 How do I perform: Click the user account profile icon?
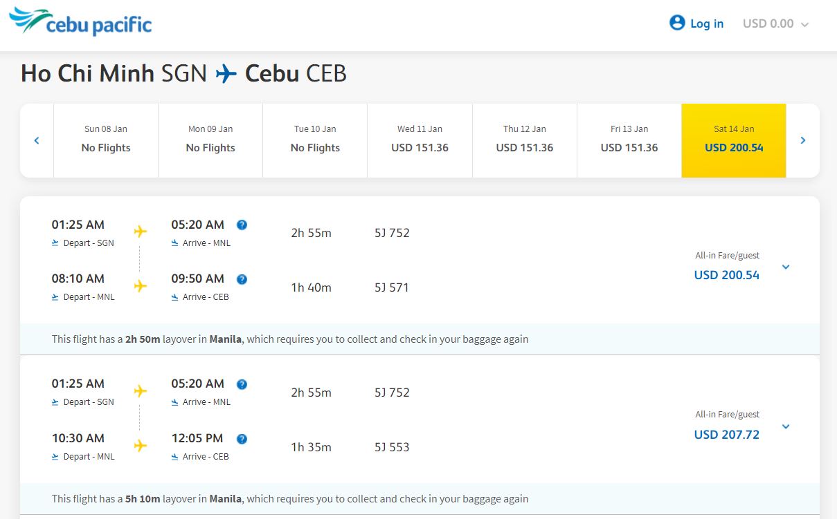tap(676, 23)
